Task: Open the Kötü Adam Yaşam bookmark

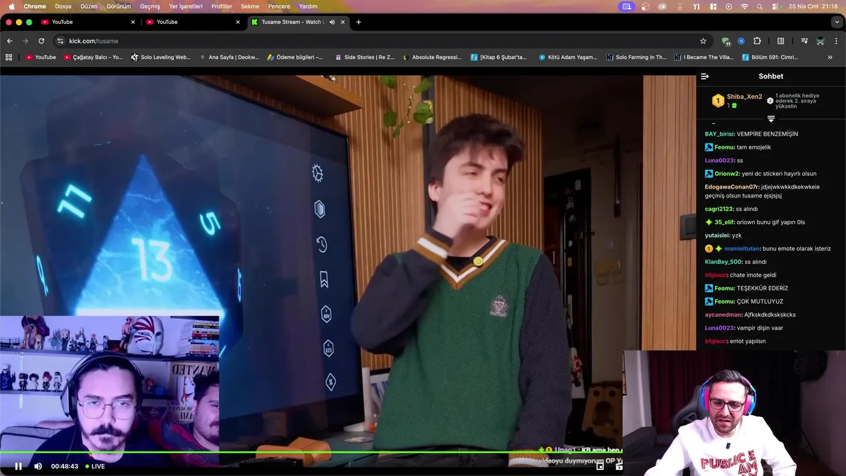Action: 568,58
